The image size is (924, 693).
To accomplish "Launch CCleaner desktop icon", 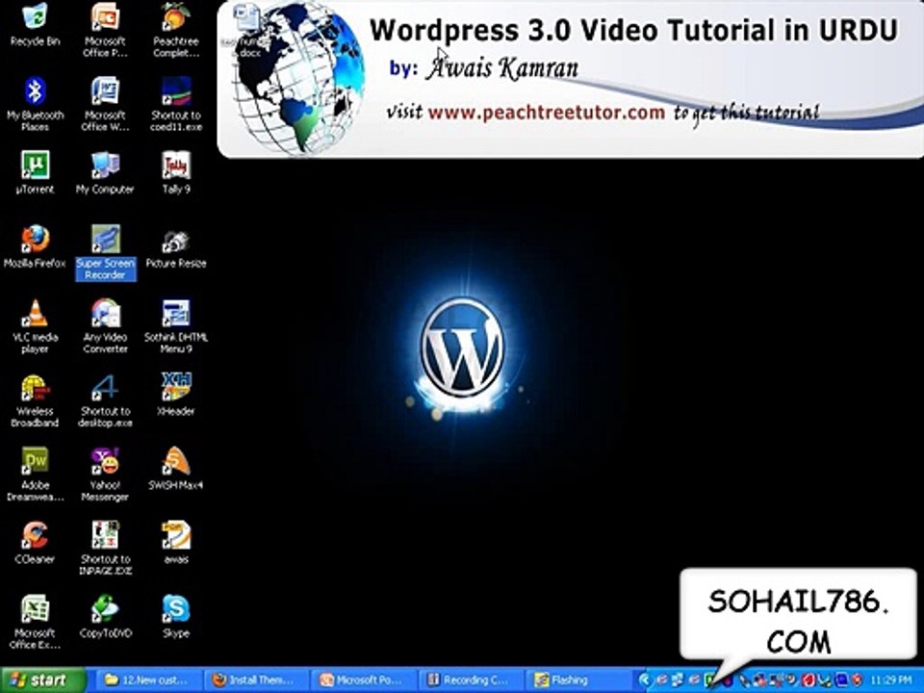I will tap(35, 543).
